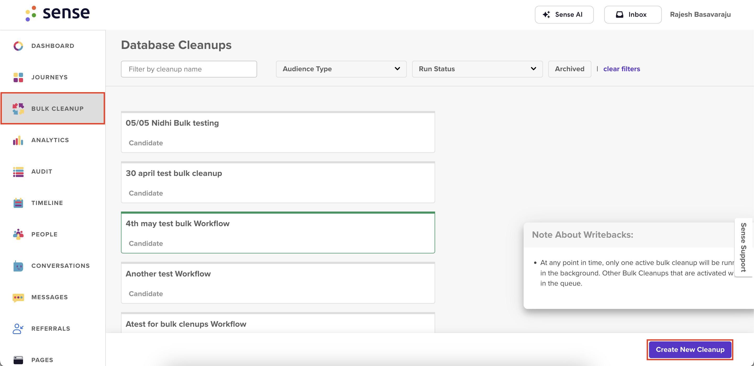Viewport: 754px width, 366px height.
Task: Click Candidate label under Another test Workflow
Action: click(x=146, y=294)
